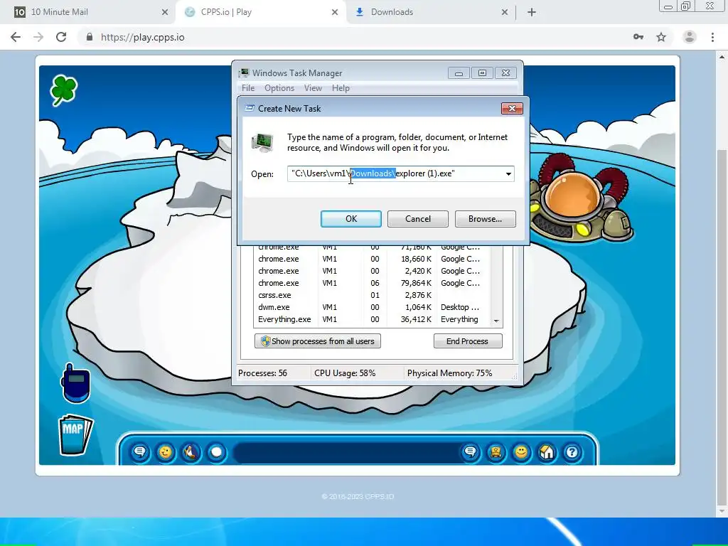This screenshot has height=546, width=728.
Task: Click the Browse... button
Action: (x=485, y=219)
